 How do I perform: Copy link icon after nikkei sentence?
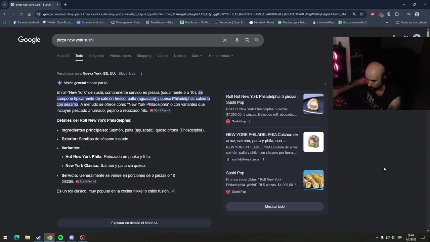[x=173, y=191]
